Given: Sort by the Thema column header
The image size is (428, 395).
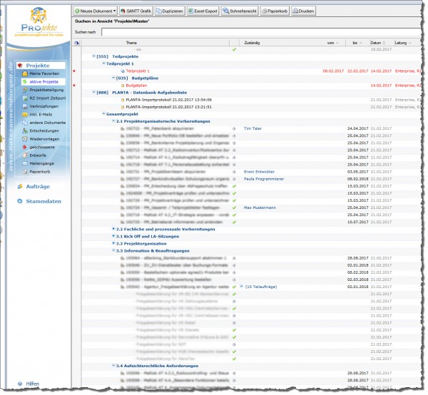Looking at the screenshot, I should click(132, 43).
